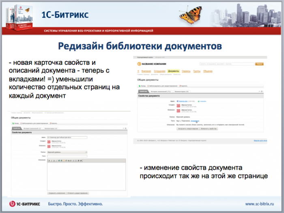The image size is (284, 213).
Task: Click the скачать download link
Action: pyautogui.click(x=203, y=101)
